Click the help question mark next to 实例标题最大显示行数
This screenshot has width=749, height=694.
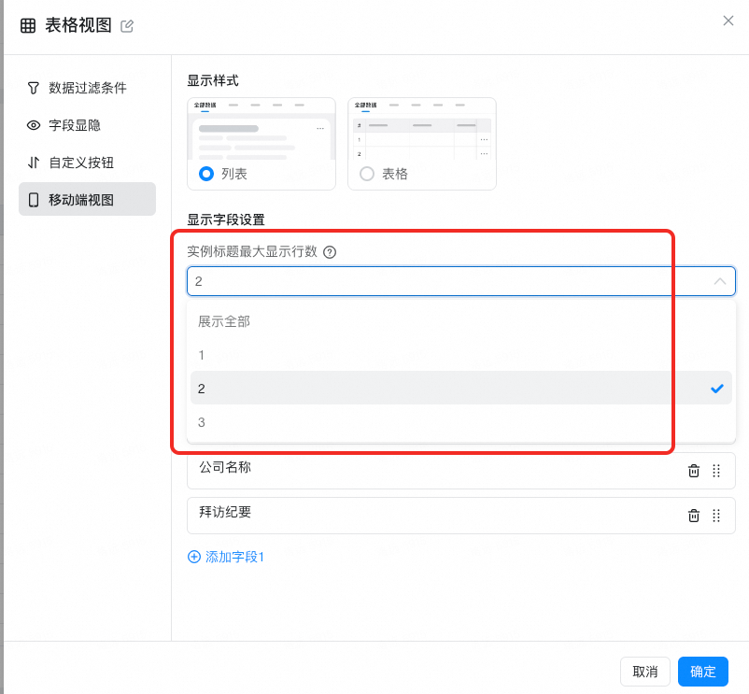pyautogui.click(x=330, y=252)
